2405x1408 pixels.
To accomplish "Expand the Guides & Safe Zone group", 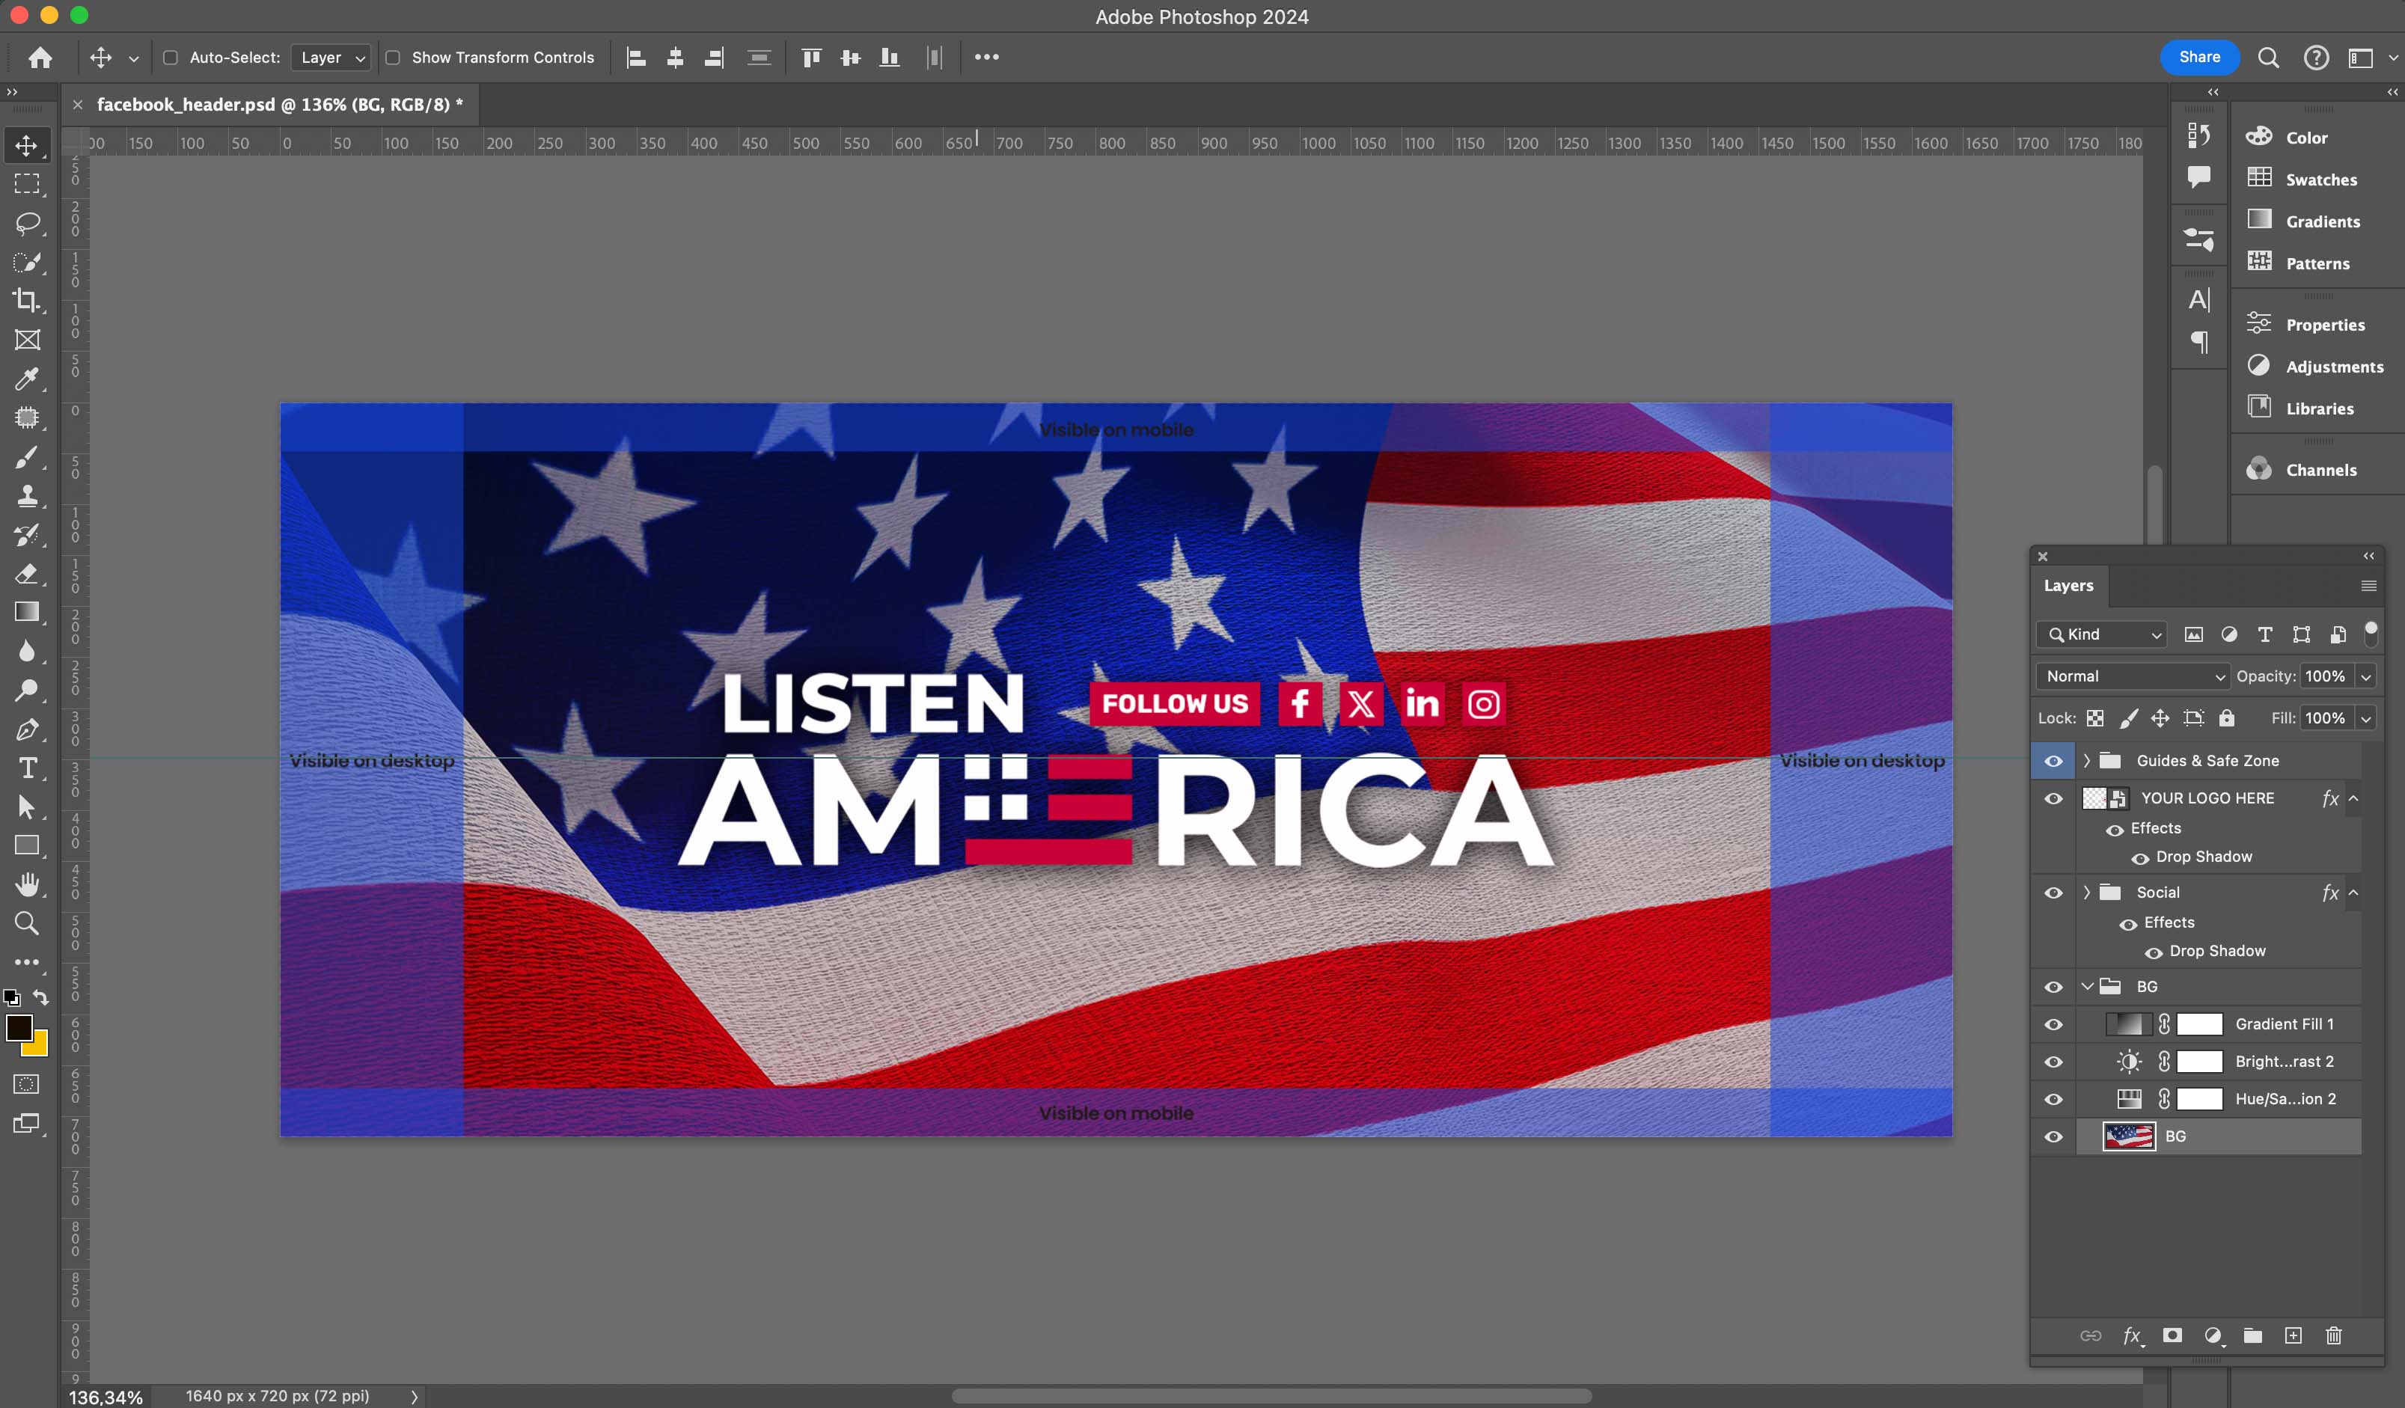I will [2087, 760].
